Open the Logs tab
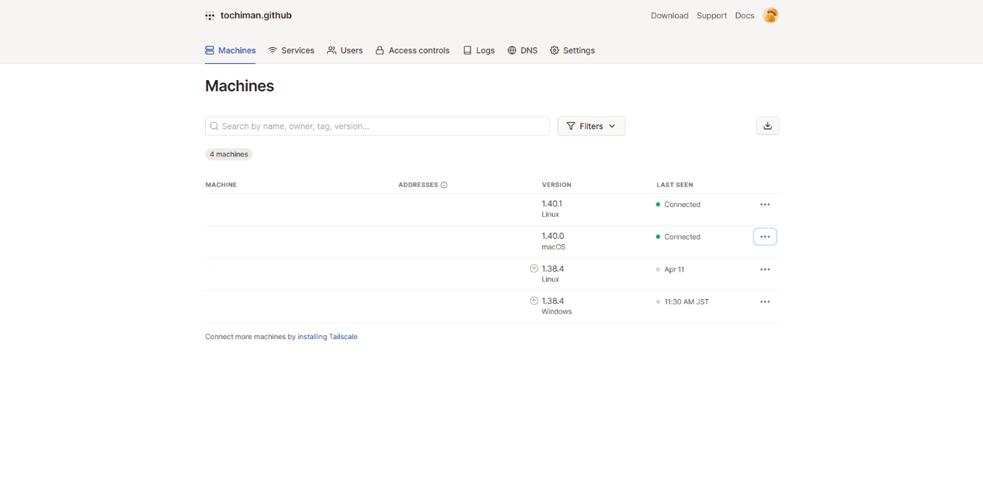Viewport: 983px width, 481px height. pos(479,51)
